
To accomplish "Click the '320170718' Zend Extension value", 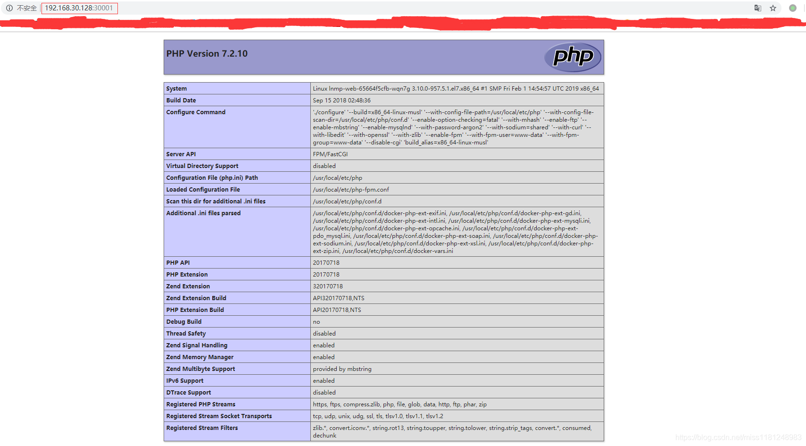I will click(x=328, y=286).
